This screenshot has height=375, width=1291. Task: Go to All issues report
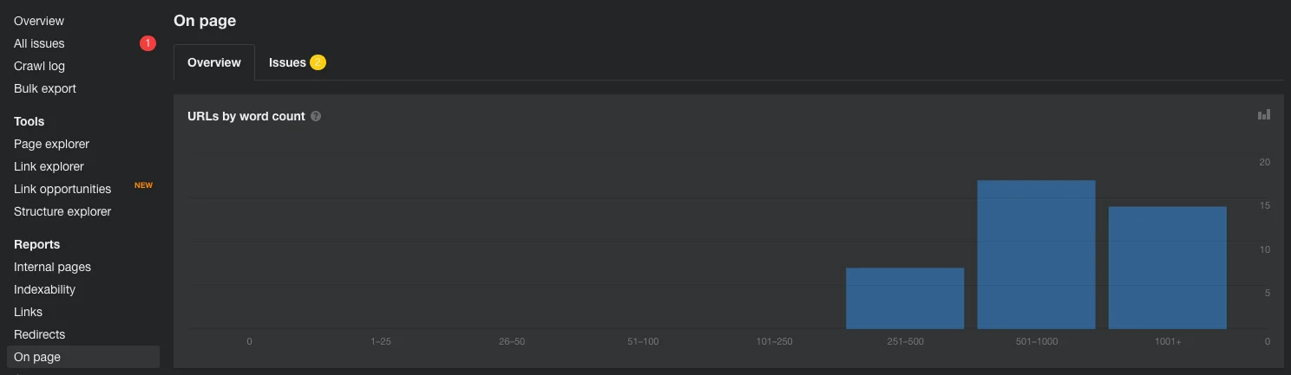(39, 43)
